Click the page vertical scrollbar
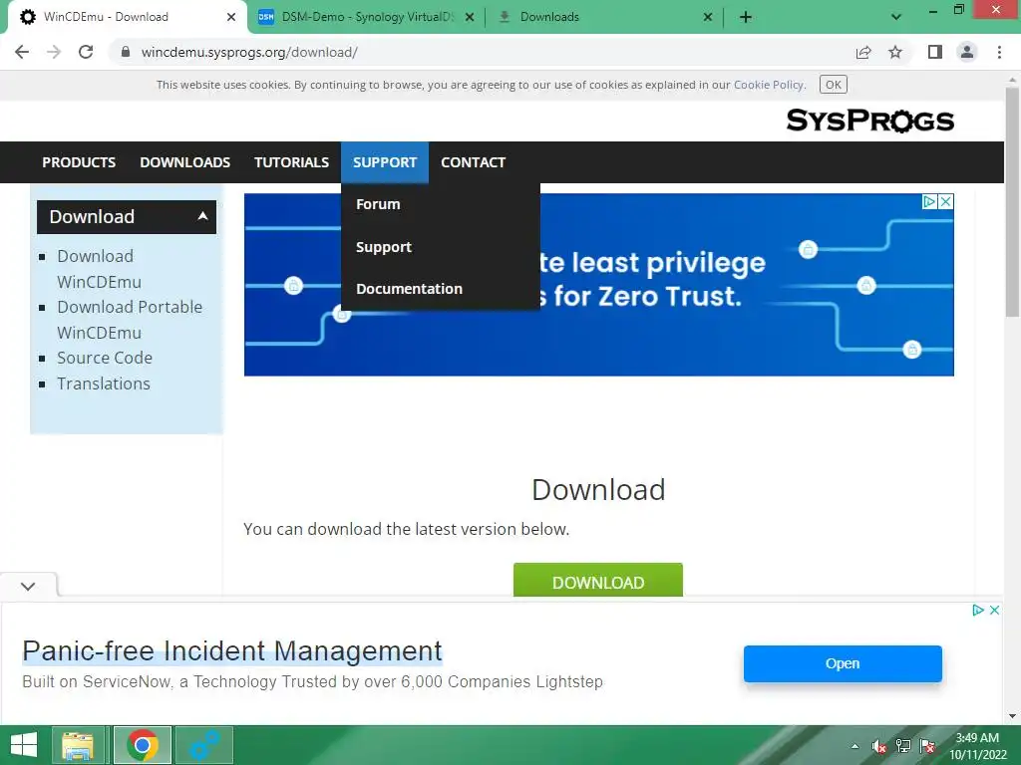Image resolution: width=1021 pixels, height=765 pixels. pyautogui.click(x=1013, y=201)
